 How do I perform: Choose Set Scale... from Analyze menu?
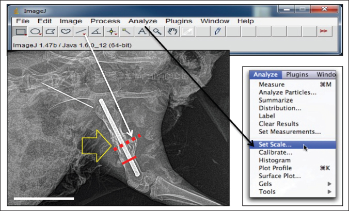click(275, 145)
